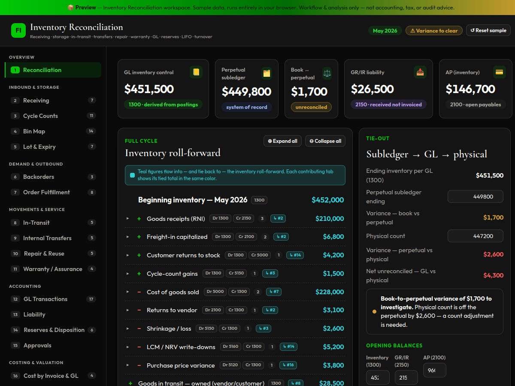This screenshot has width=515, height=386.
Task: Open tab link #16 on Purchase price variance row
Action: pos(288,365)
